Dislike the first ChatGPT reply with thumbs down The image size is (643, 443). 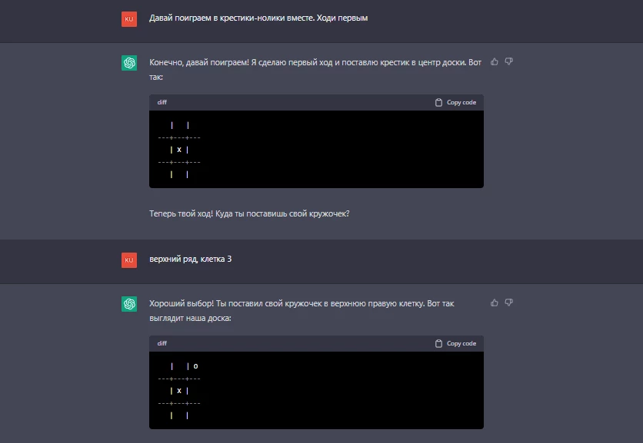(508, 62)
